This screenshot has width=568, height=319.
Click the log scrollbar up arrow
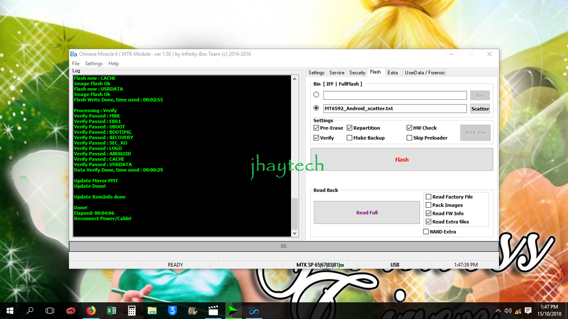click(x=295, y=79)
